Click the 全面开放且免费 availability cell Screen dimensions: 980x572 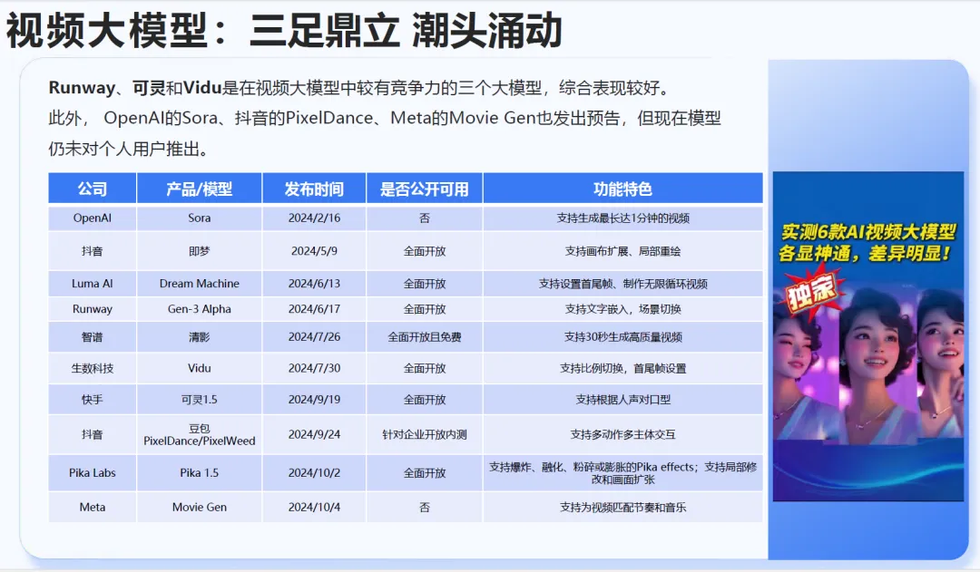coord(425,337)
